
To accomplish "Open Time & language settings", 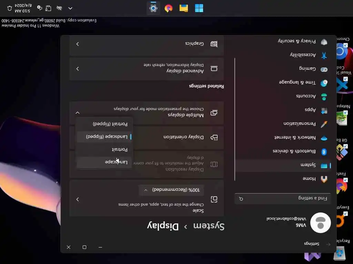I will [x=283, y=82].
